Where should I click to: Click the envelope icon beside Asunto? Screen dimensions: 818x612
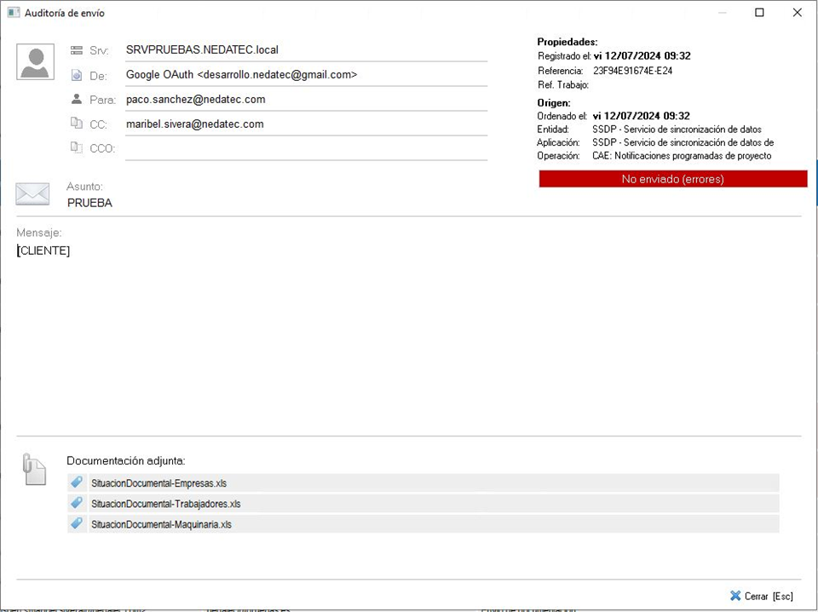(x=32, y=194)
